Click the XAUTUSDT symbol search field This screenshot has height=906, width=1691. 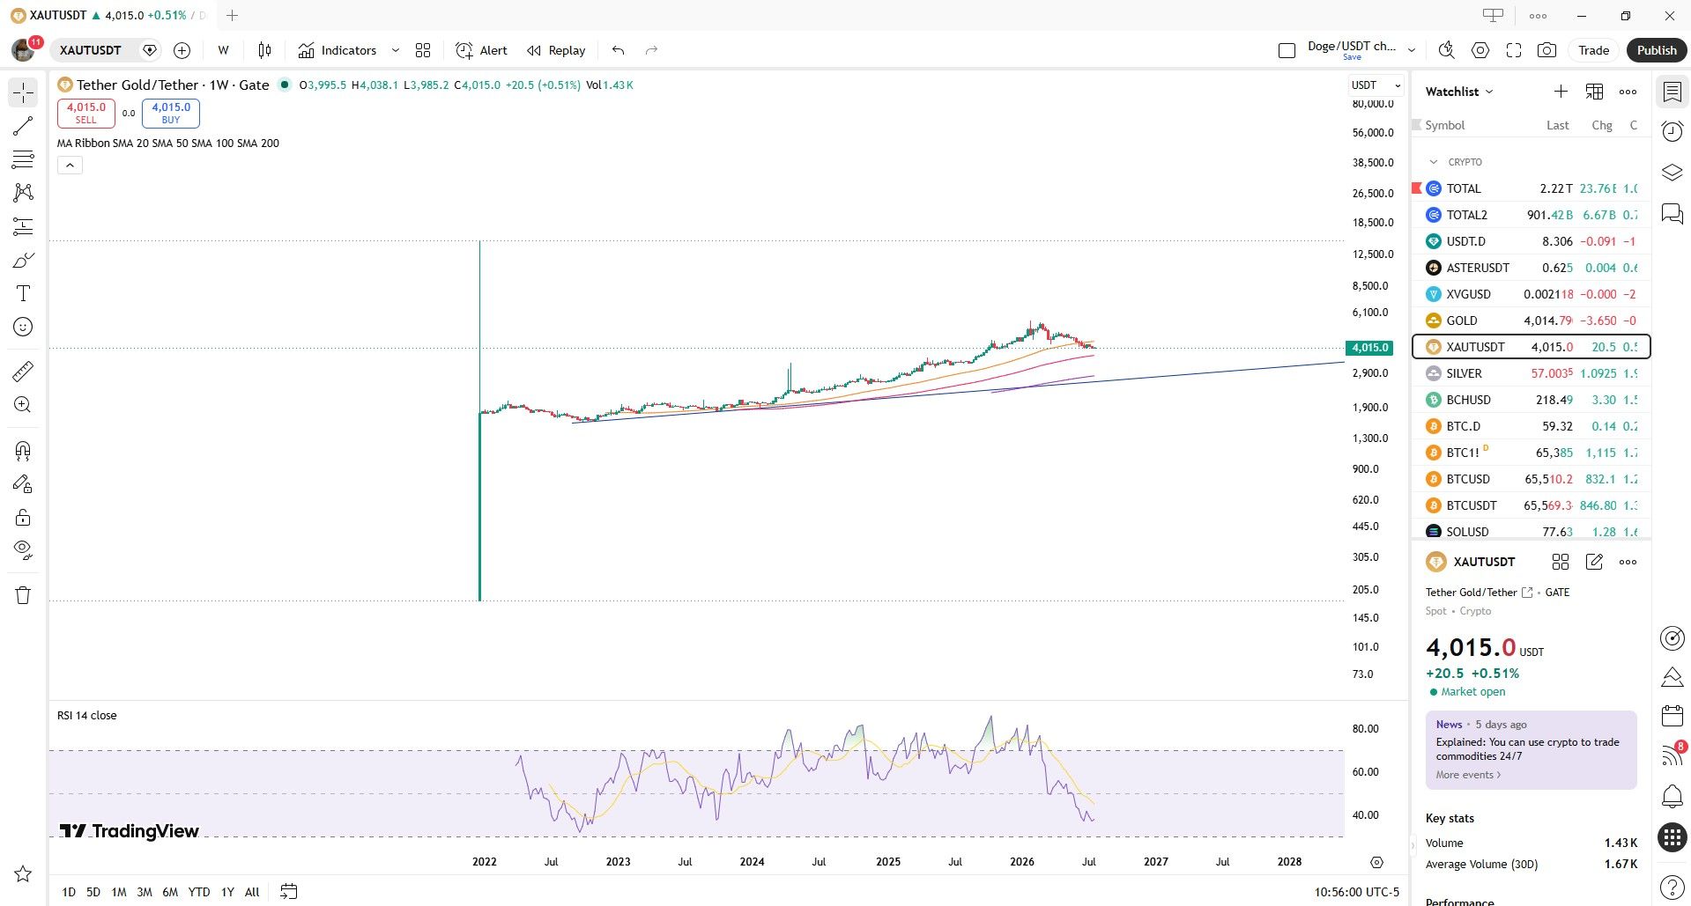(91, 50)
